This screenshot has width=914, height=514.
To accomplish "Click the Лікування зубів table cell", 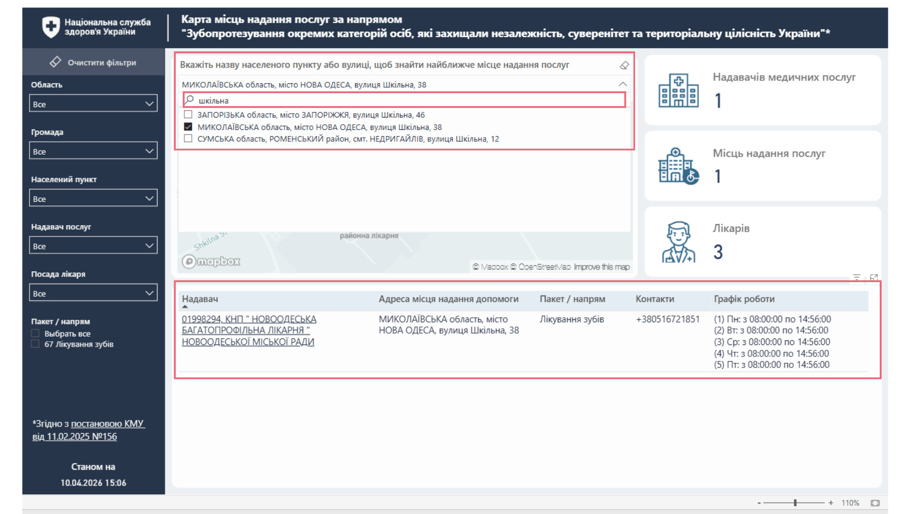I will tap(572, 319).
